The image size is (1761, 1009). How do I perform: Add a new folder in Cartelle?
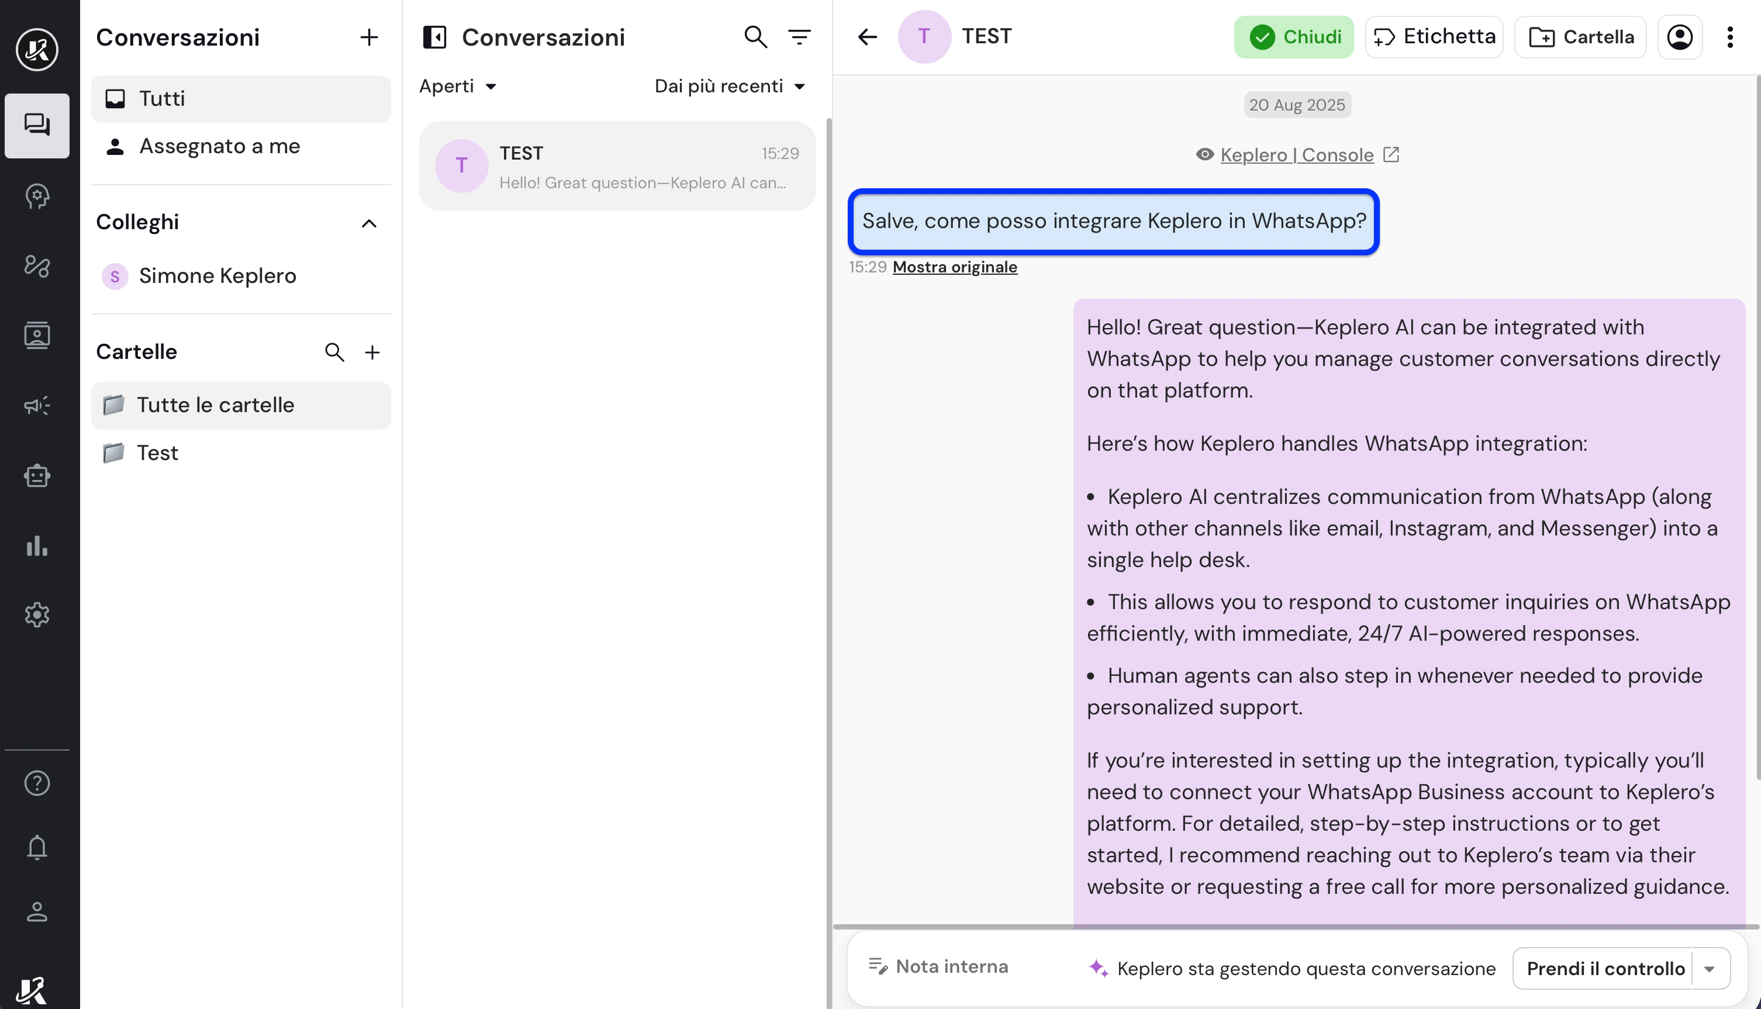point(372,353)
